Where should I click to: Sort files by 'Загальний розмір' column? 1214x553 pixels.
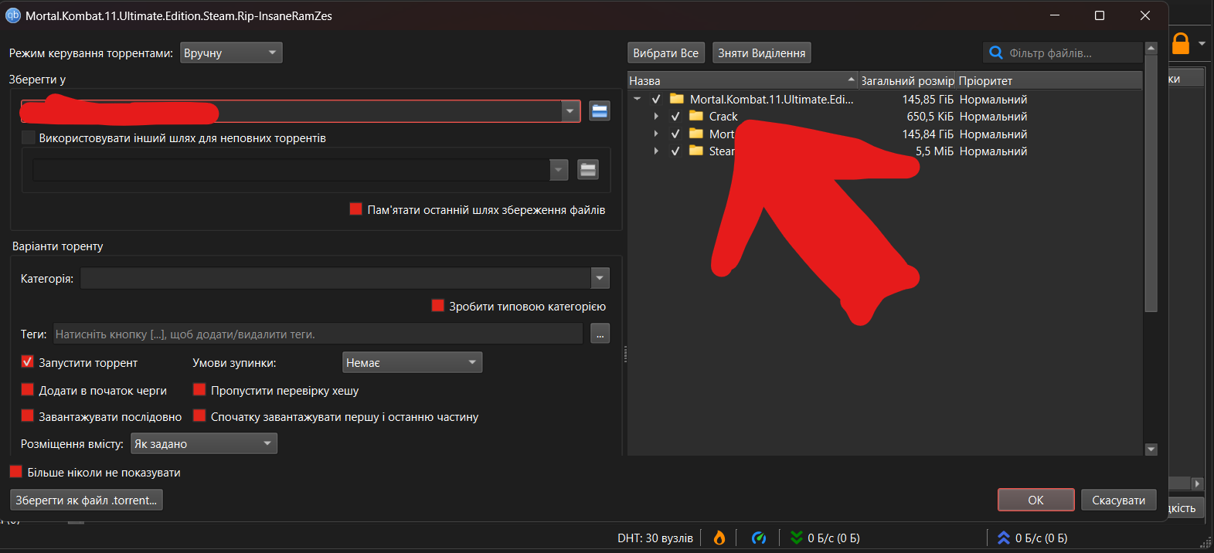pyautogui.click(x=907, y=80)
